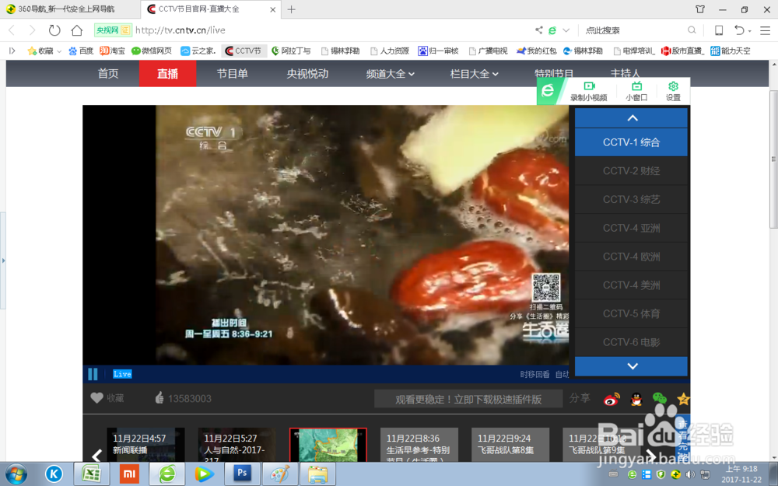
Task: Pause the live video playback
Action: 93,374
